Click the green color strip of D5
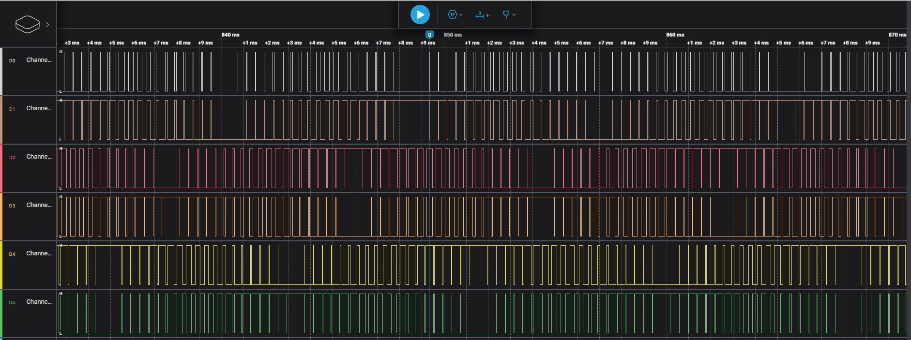Screen dimensions: 911x340 click(1, 313)
